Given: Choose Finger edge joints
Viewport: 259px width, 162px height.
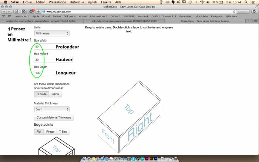Looking at the screenshot, I should pyautogui.click(x=50, y=132).
